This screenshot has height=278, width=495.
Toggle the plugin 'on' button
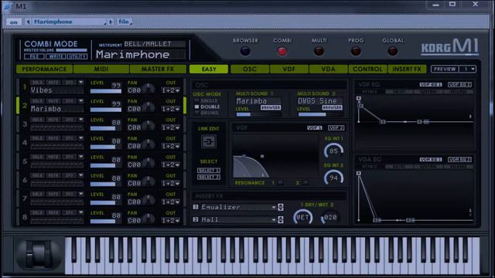[x=14, y=22]
